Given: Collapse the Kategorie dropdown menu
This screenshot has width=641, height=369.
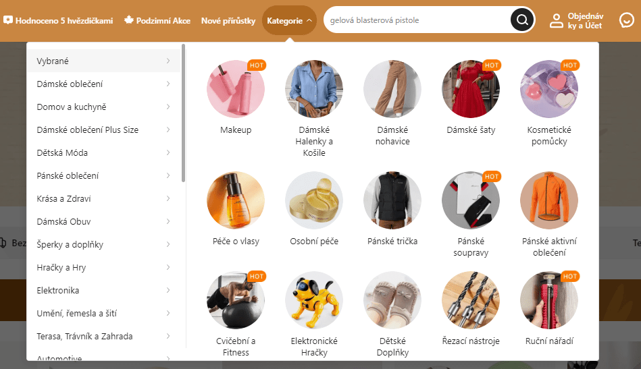Looking at the screenshot, I should [290, 20].
